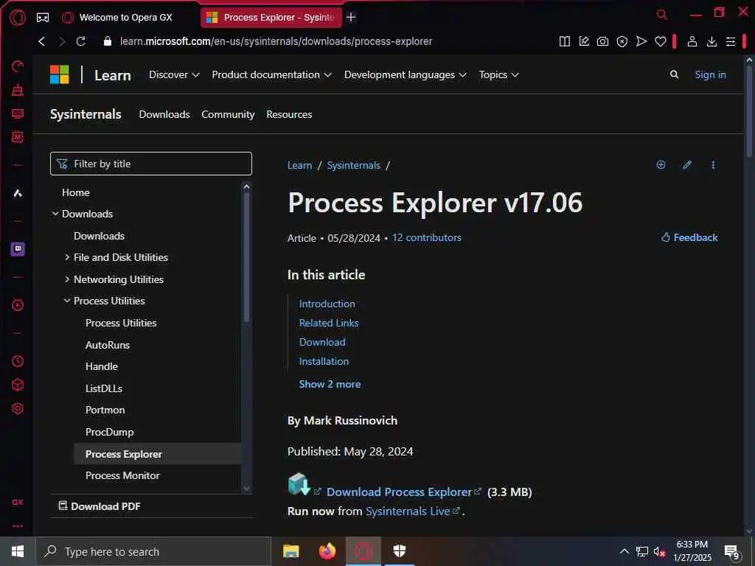Reload the current page
755x566 pixels.
click(x=81, y=41)
